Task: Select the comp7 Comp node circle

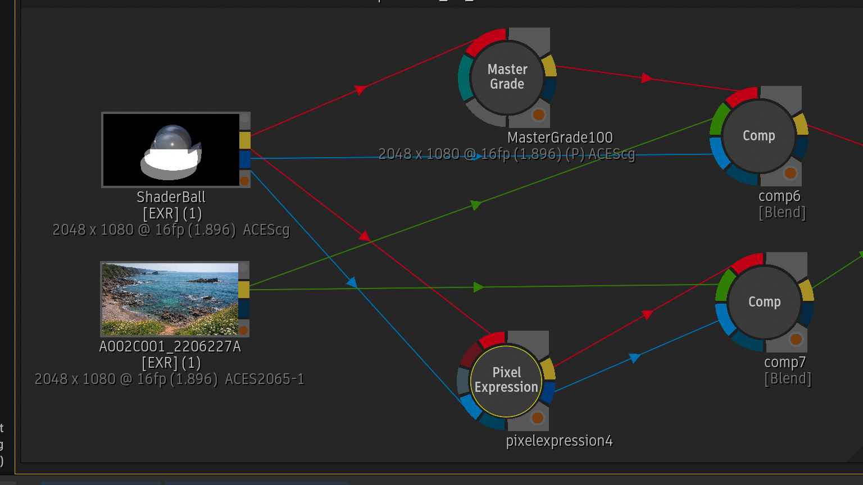Action: [764, 302]
